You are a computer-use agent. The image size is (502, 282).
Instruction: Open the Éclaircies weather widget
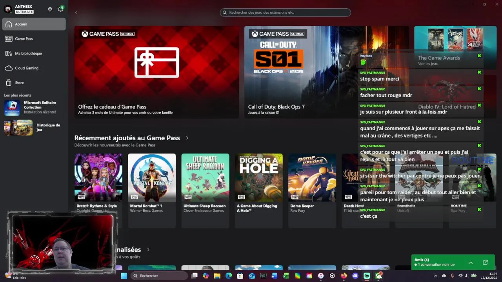click(x=15, y=276)
